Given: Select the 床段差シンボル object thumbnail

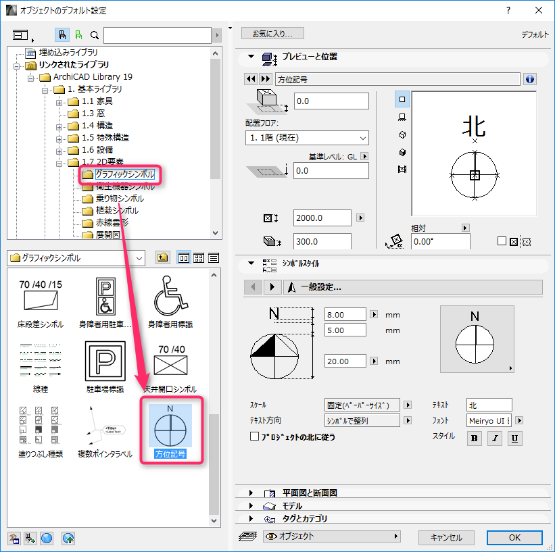Looking at the screenshot, I should (x=41, y=295).
